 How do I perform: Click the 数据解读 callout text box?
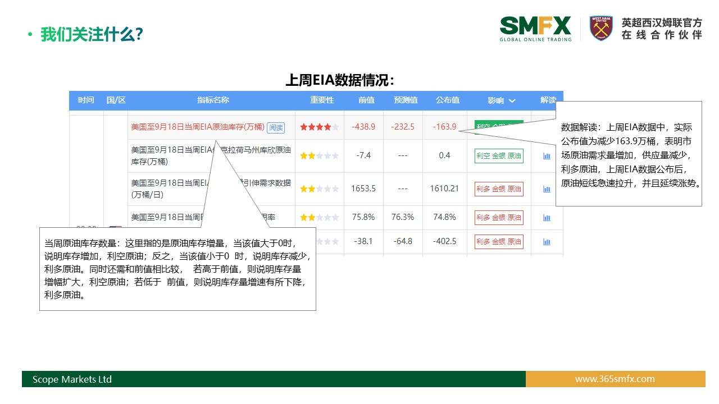tap(629, 154)
